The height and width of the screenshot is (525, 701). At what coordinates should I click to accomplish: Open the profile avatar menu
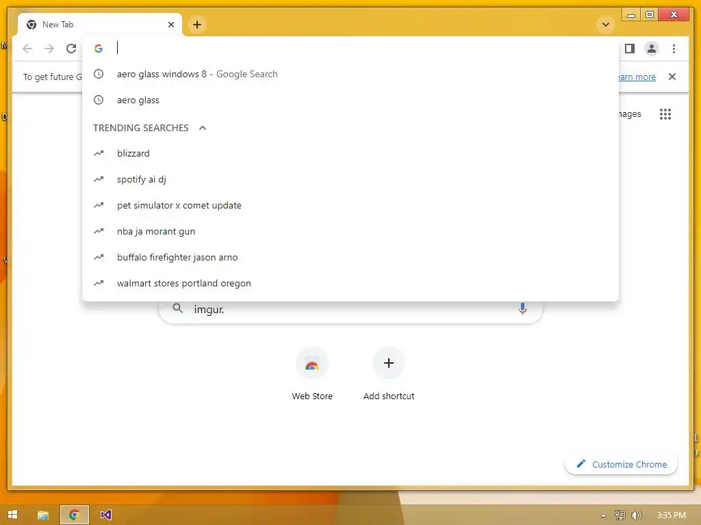pos(652,49)
